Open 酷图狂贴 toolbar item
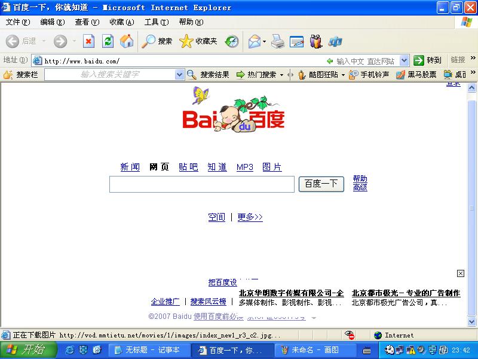 318,74
